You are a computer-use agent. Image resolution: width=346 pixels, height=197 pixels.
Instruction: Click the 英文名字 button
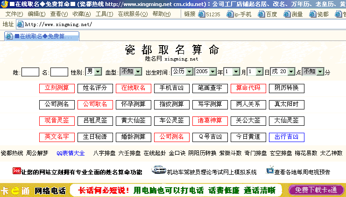tap(57, 137)
